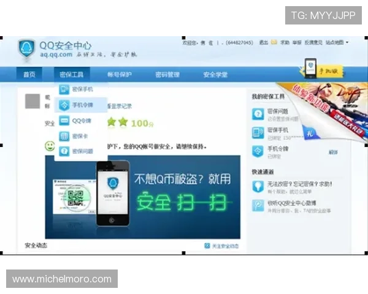
Task: Expand the 站点地图 dropdown
Action: pyautogui.click(x=337, y=42)
